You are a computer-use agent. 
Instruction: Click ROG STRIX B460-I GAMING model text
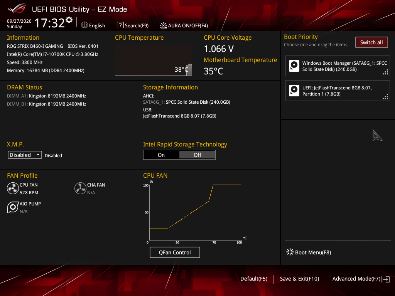pos(35,46)
